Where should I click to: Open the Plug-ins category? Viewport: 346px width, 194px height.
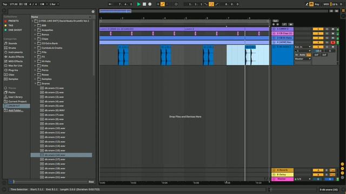(x=13, y=70)
